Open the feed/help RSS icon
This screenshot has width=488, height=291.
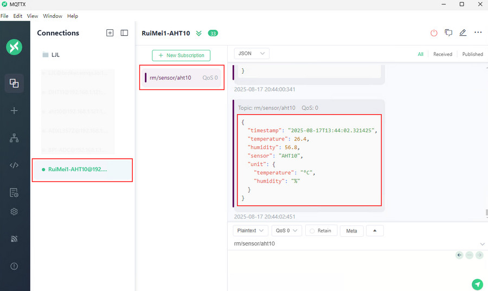pos(14,239)
